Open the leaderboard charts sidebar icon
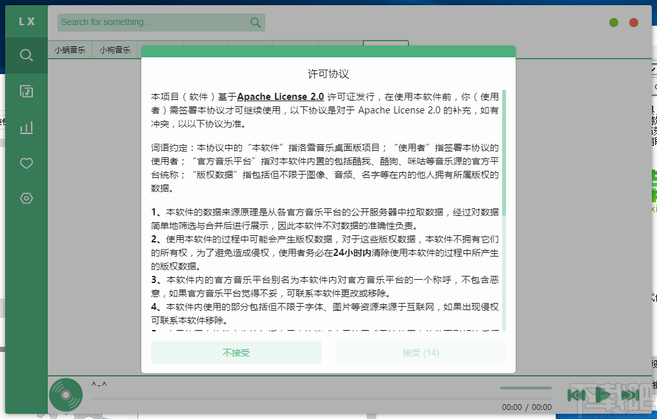Screen dimensions: 657x419 (x=26, y=128)
